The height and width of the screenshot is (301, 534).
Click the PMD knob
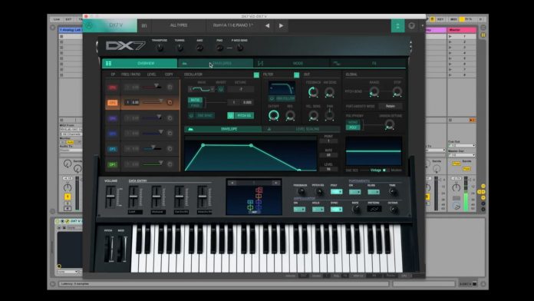(x=219, y=48)
